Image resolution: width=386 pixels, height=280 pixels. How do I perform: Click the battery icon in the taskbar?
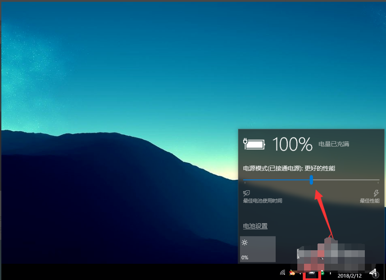click(312, 273)
